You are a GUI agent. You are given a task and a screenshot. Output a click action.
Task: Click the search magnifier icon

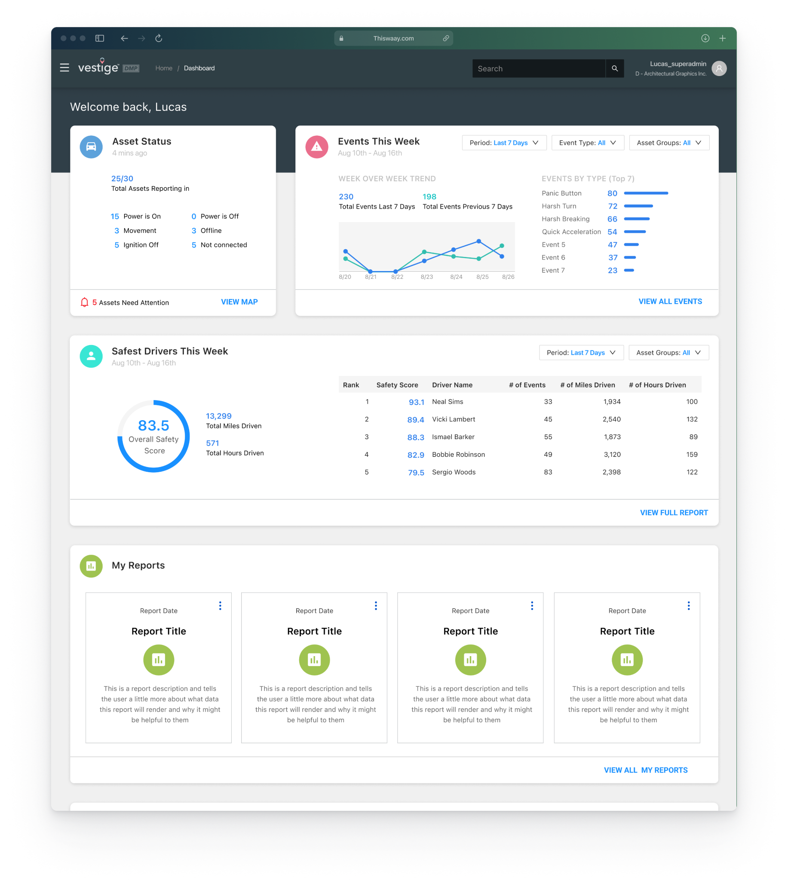pyautogui.click(x=614, y=68)
